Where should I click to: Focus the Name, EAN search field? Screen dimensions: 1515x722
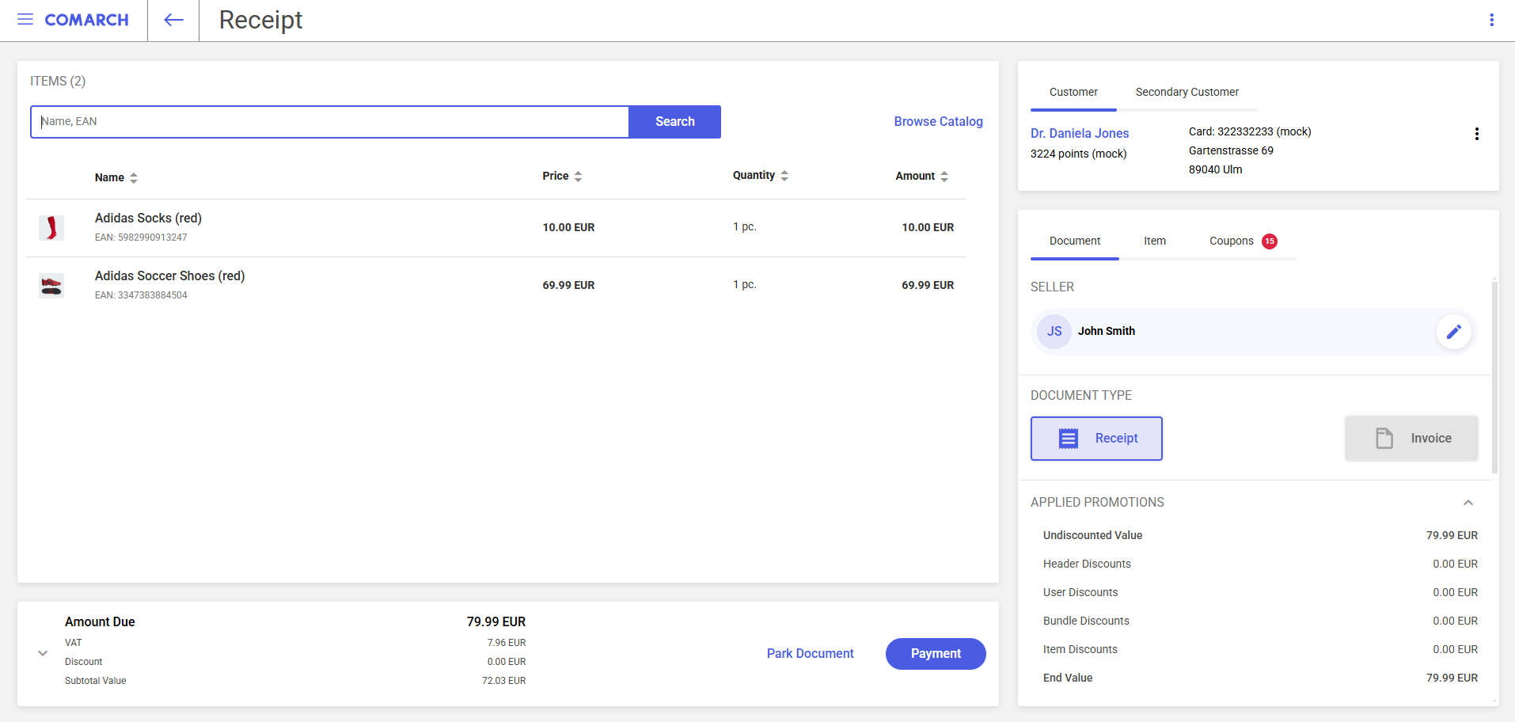click(330, 122)
